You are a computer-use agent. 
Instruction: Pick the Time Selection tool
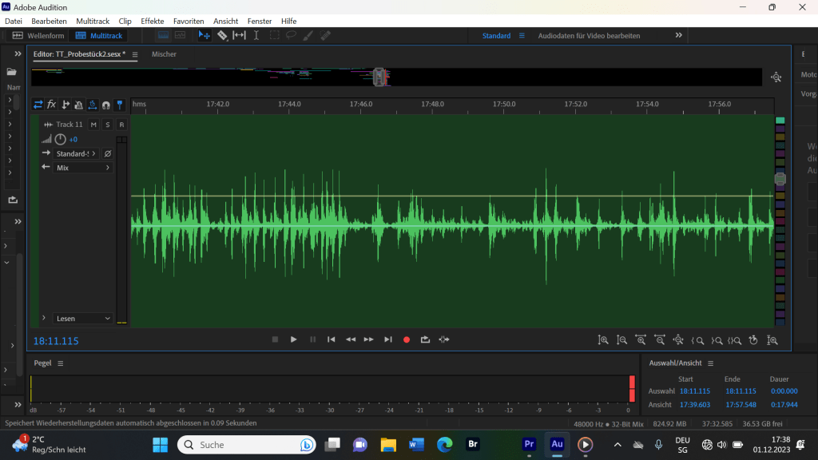(x=256, y=35)
